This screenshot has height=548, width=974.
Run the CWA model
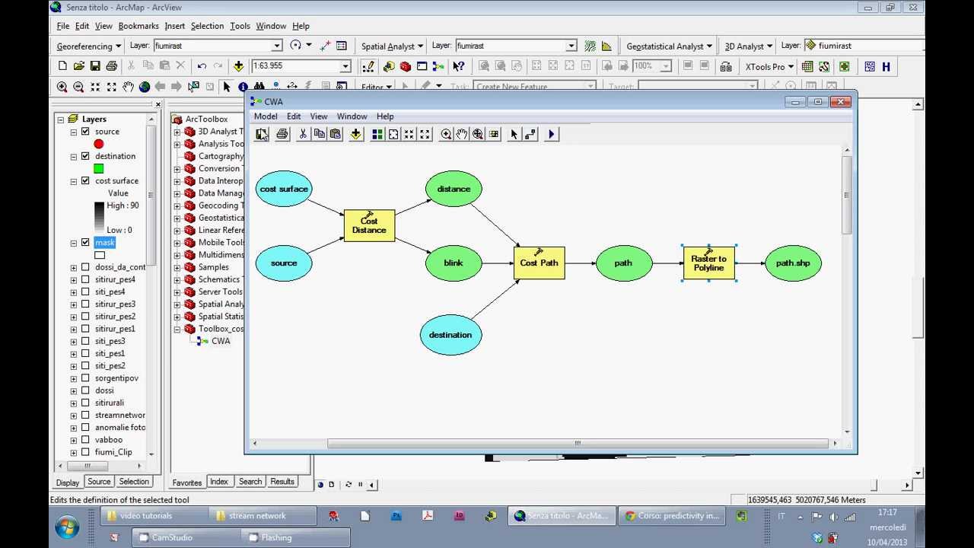click(552, 135)
